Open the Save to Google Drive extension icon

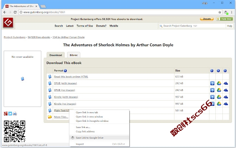point(226,13)
